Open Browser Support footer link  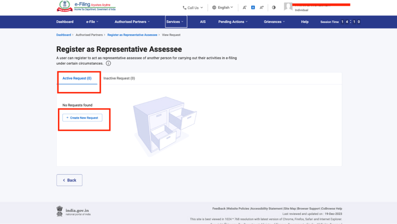pos(309,209)
